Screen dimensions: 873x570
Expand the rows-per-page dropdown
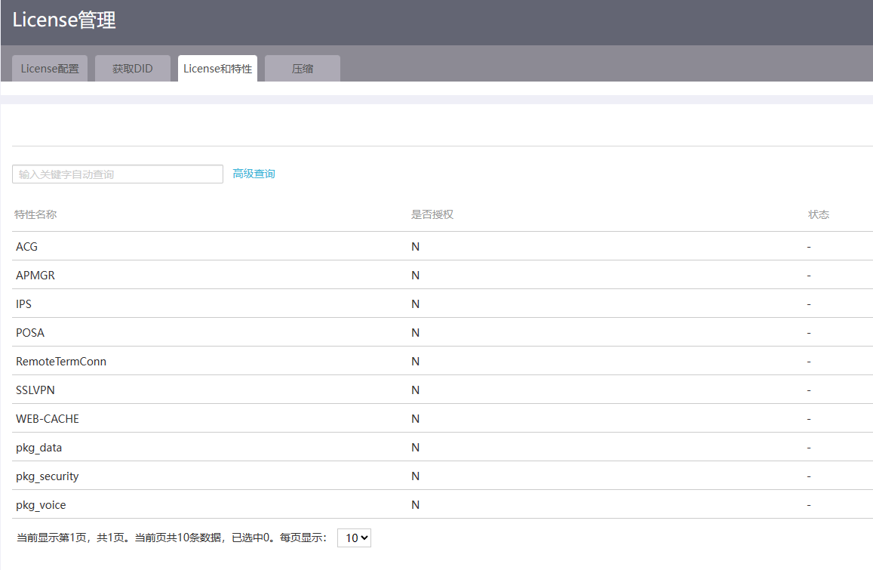pos(354,538)
